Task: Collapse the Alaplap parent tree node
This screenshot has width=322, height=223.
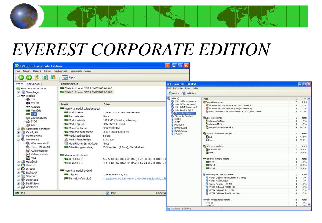Action: (x=18, y=96)
